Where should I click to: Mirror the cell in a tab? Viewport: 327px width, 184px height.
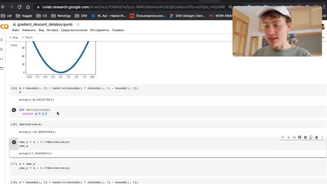tap(311, 137)
